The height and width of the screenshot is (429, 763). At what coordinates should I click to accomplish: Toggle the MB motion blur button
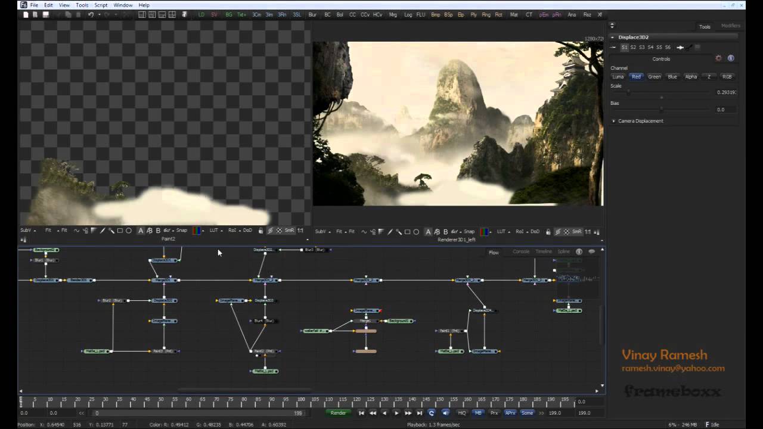pyautogui.click(x=478, y=413)
